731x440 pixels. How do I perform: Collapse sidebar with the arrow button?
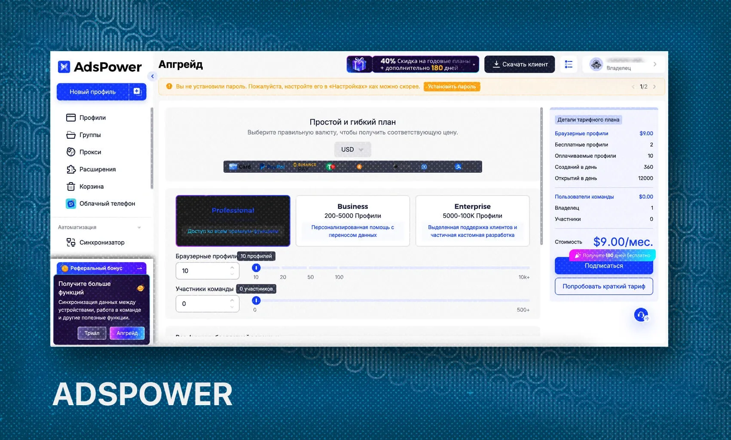(x=152, y=76)
